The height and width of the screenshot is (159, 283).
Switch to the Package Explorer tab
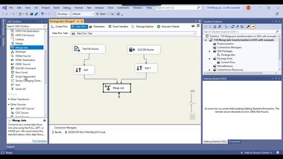click(x=142, y=26)
